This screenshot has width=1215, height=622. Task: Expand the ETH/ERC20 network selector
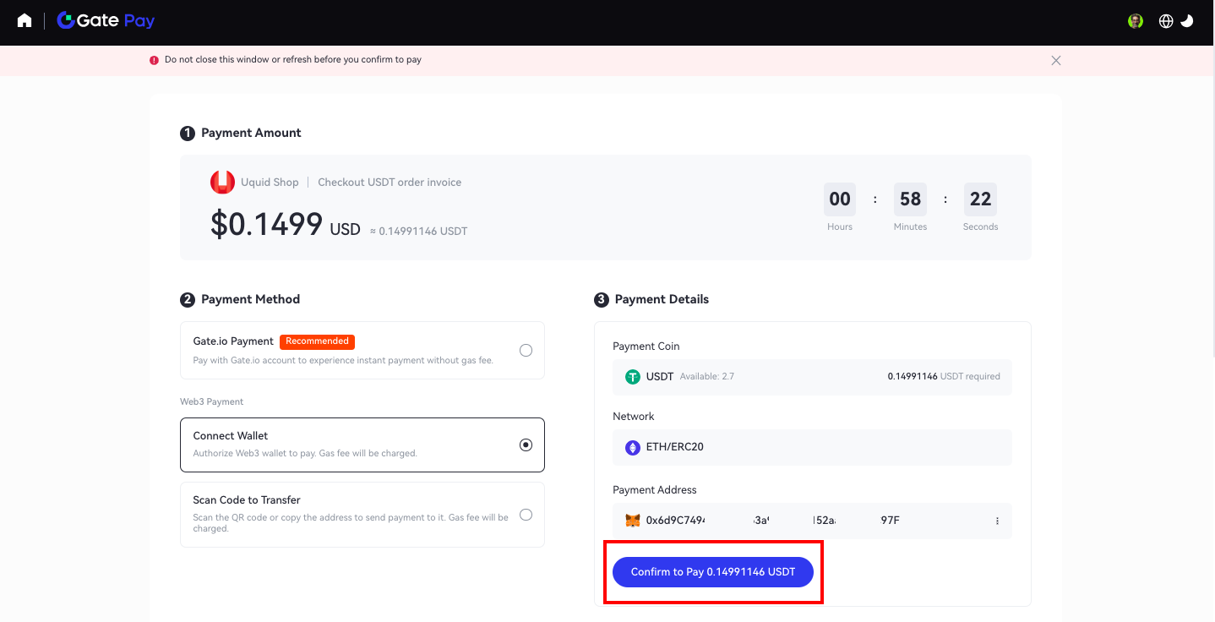[811, 447]
